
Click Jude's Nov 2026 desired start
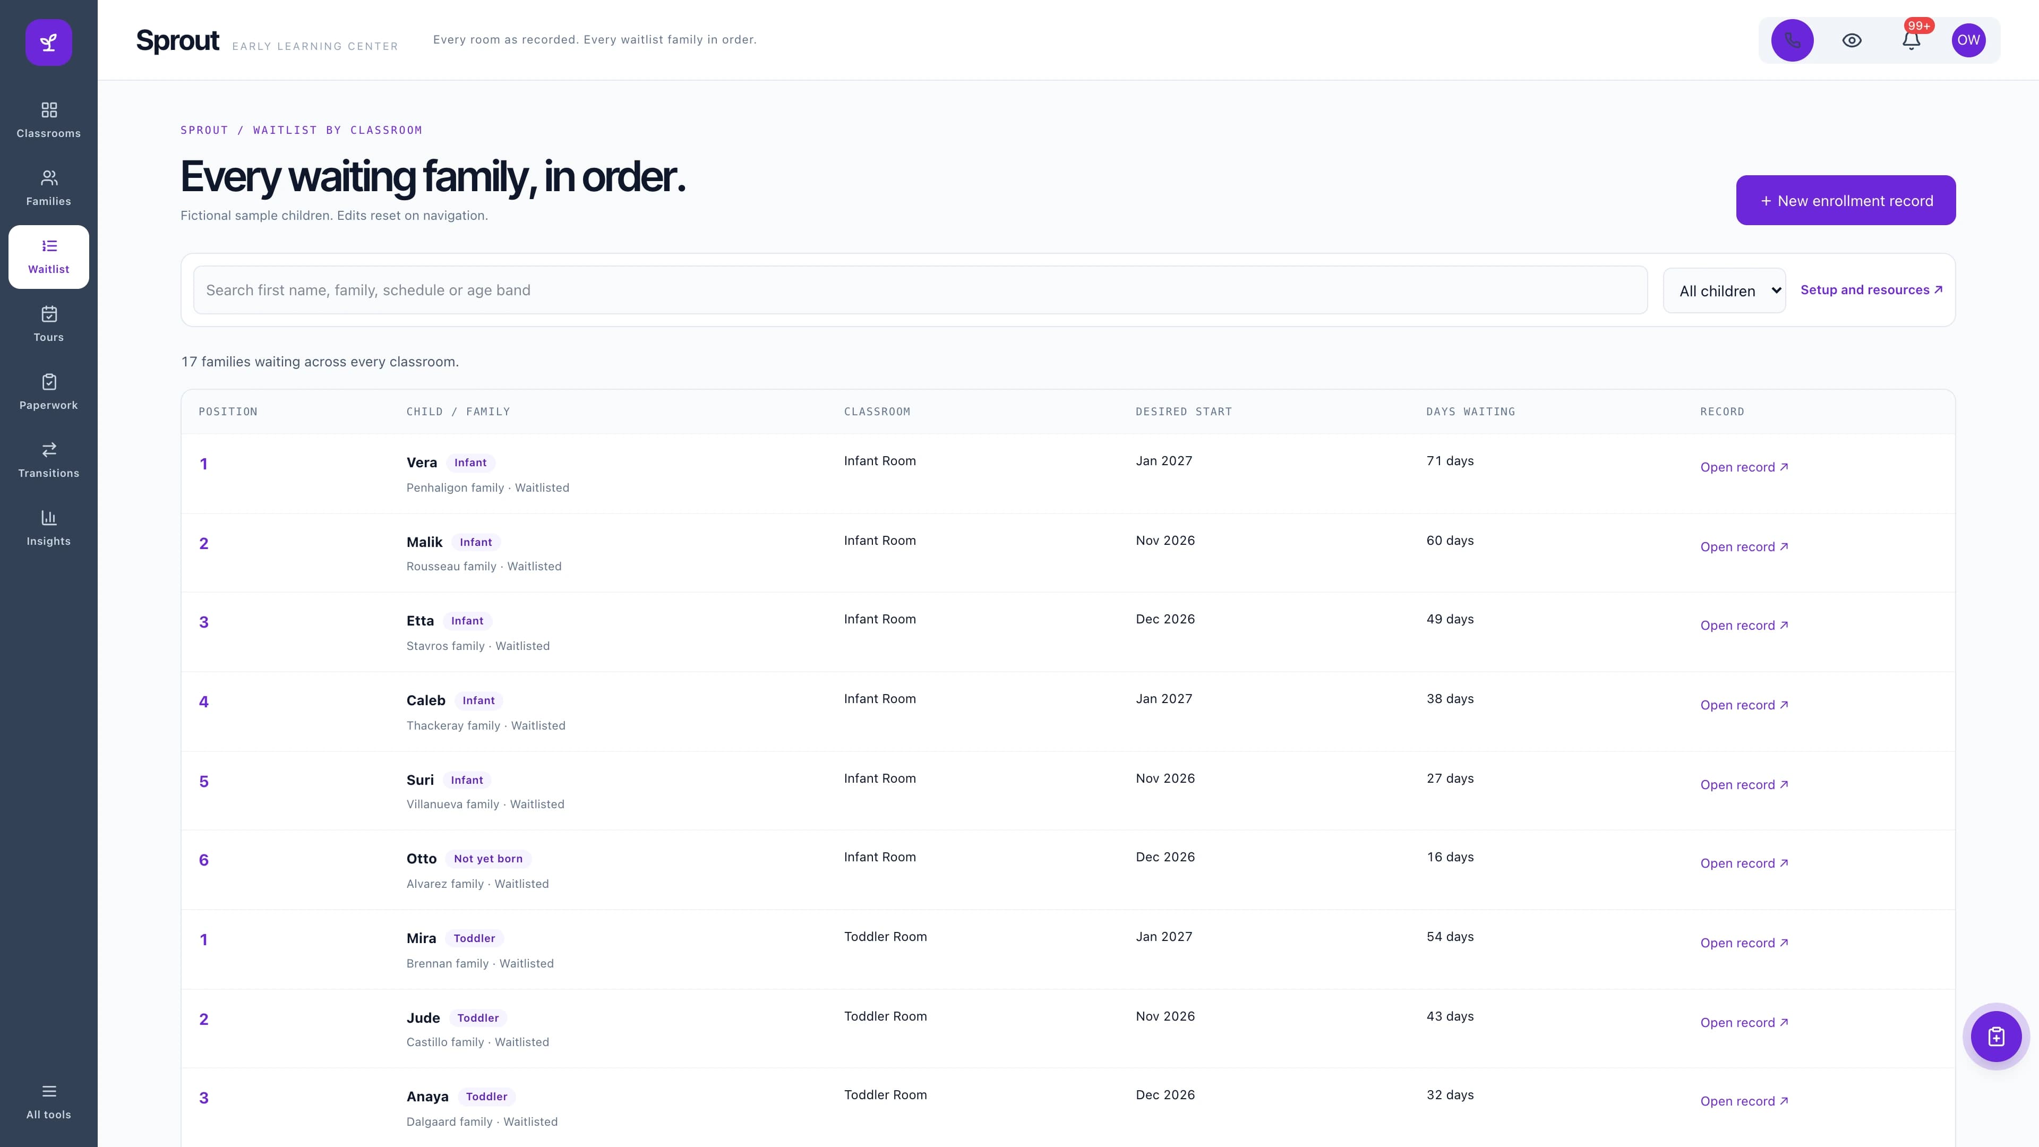tap(1165, 1016)
